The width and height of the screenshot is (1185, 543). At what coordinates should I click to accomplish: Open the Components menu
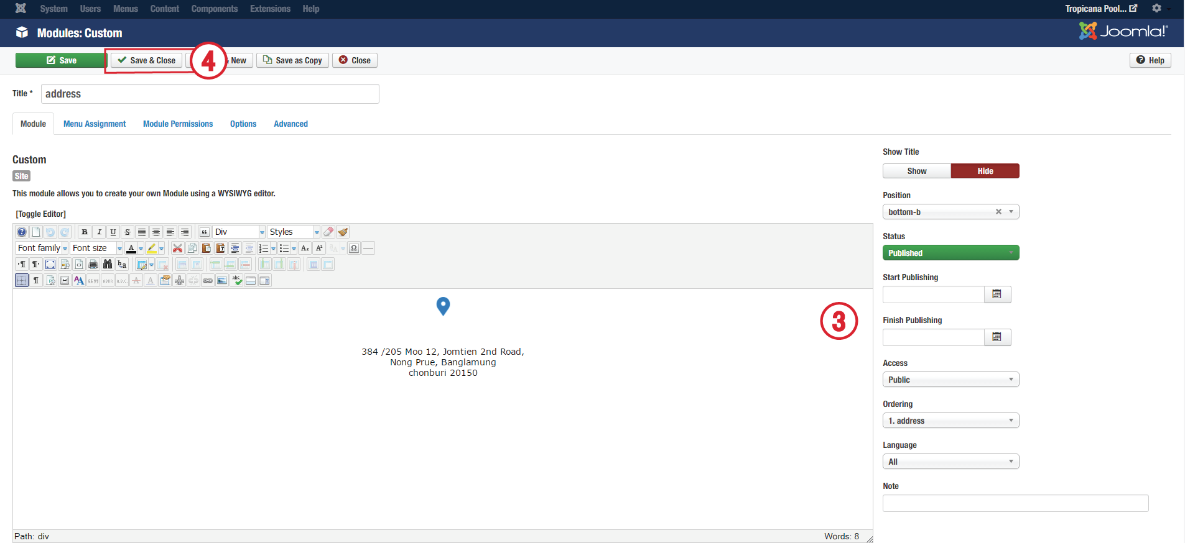point(215,9)
